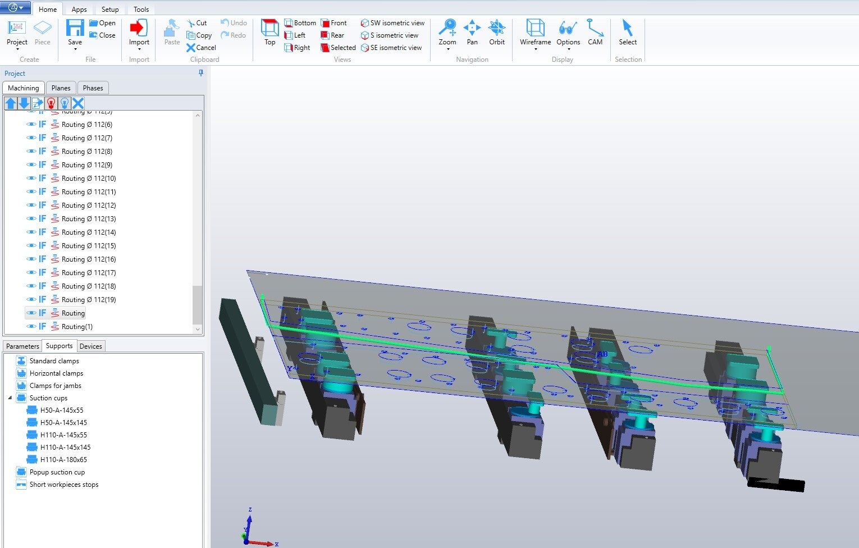This screenshot has height=548, width=859.
Task: Move machining up with blue up arrow
Action: pyautogui.click(x=11, y=103)
